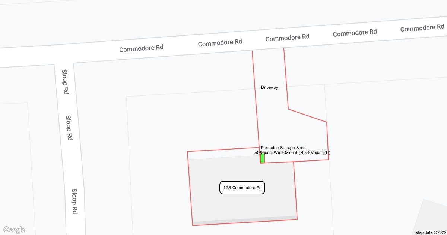This screenshot has width=447, height=235.
Task: Click the bottommost Sloop Rd label
Action: pyautogui.click(x=74, y=201)
